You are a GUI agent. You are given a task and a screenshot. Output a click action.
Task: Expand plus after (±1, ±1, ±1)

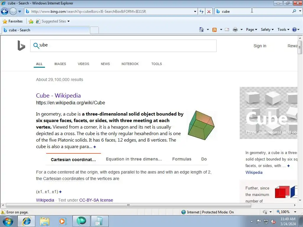click(60, 192)
